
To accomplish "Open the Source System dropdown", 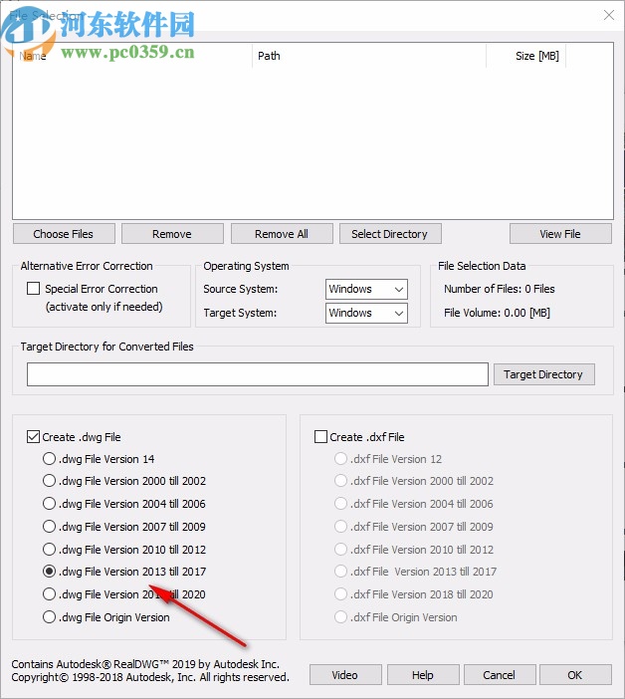I will coord(366,289).
